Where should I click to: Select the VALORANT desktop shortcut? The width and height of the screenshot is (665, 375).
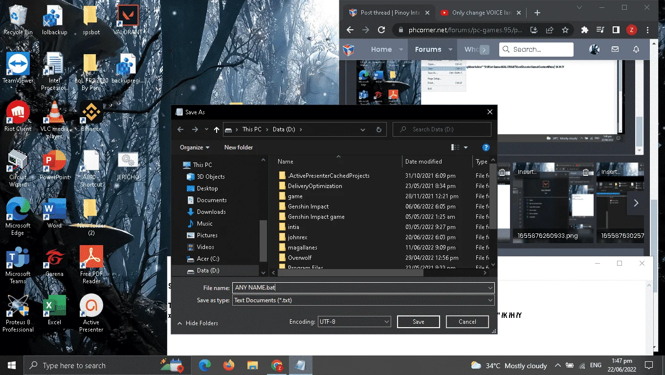(128, 21)
